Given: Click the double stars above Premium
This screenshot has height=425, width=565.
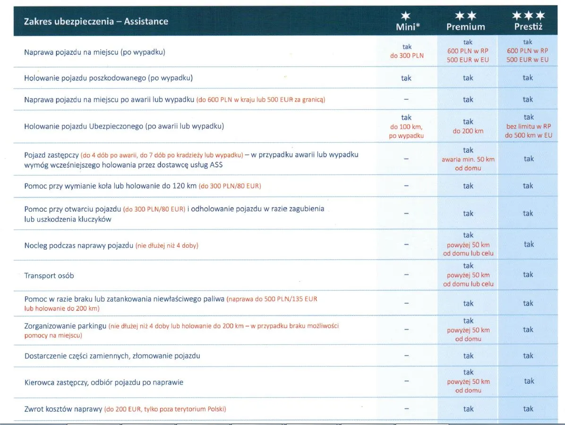Looking at the screenshot, I should tap(465, 17).
